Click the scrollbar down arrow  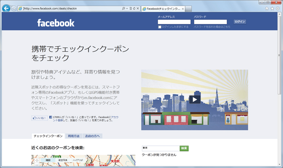(x=279, y=164)
